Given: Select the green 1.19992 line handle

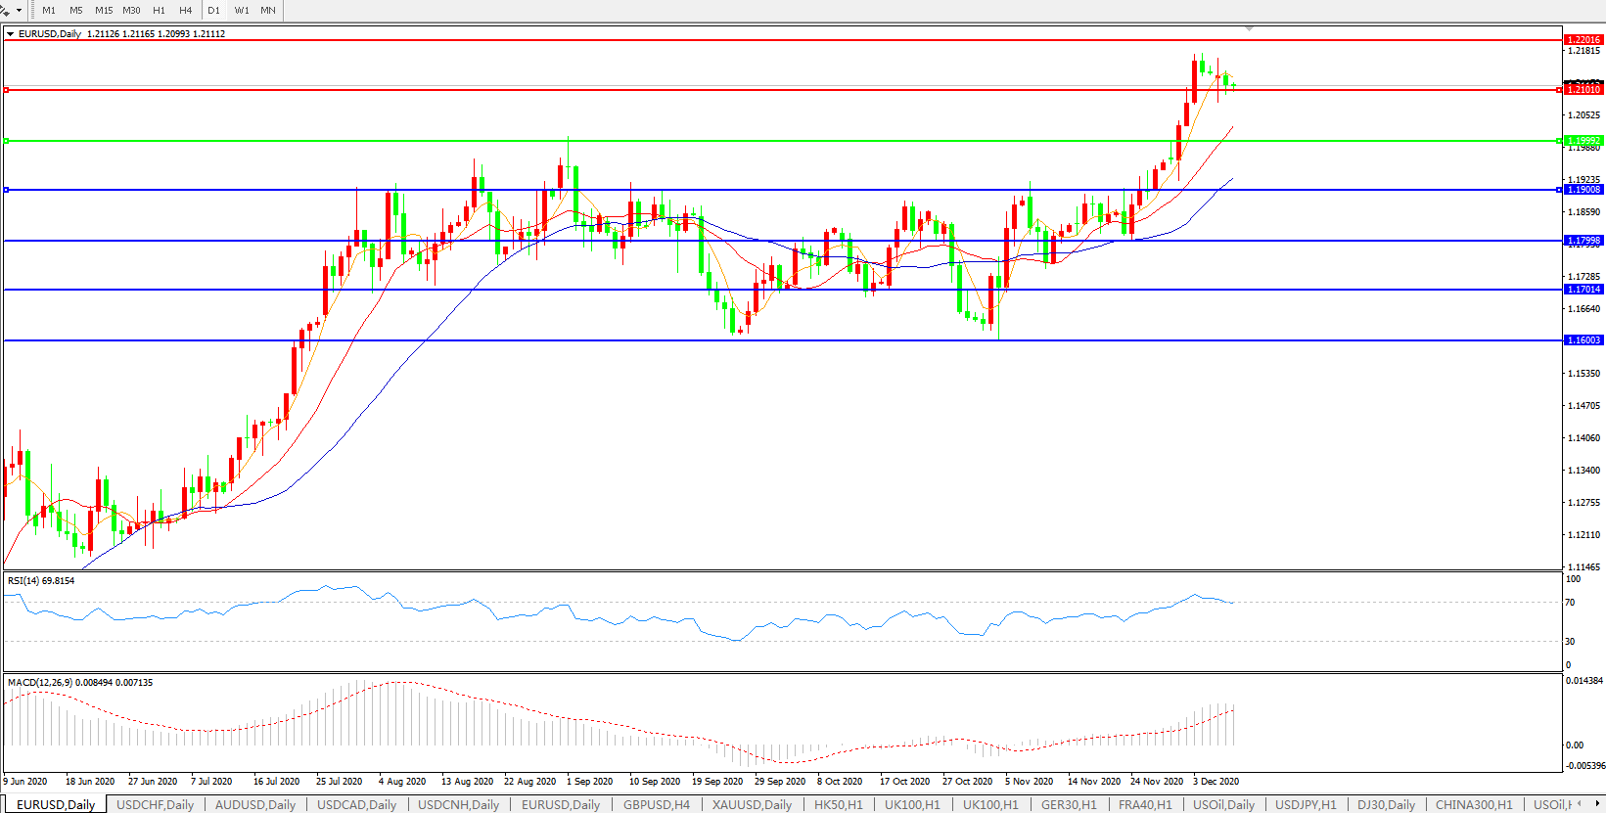Looking at the screenshot, I should [7, 141].
